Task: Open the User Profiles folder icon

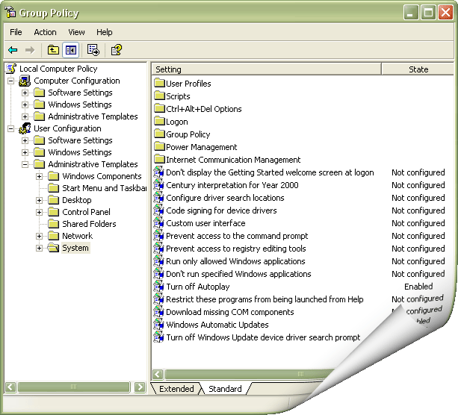Action: coord(159,83)
